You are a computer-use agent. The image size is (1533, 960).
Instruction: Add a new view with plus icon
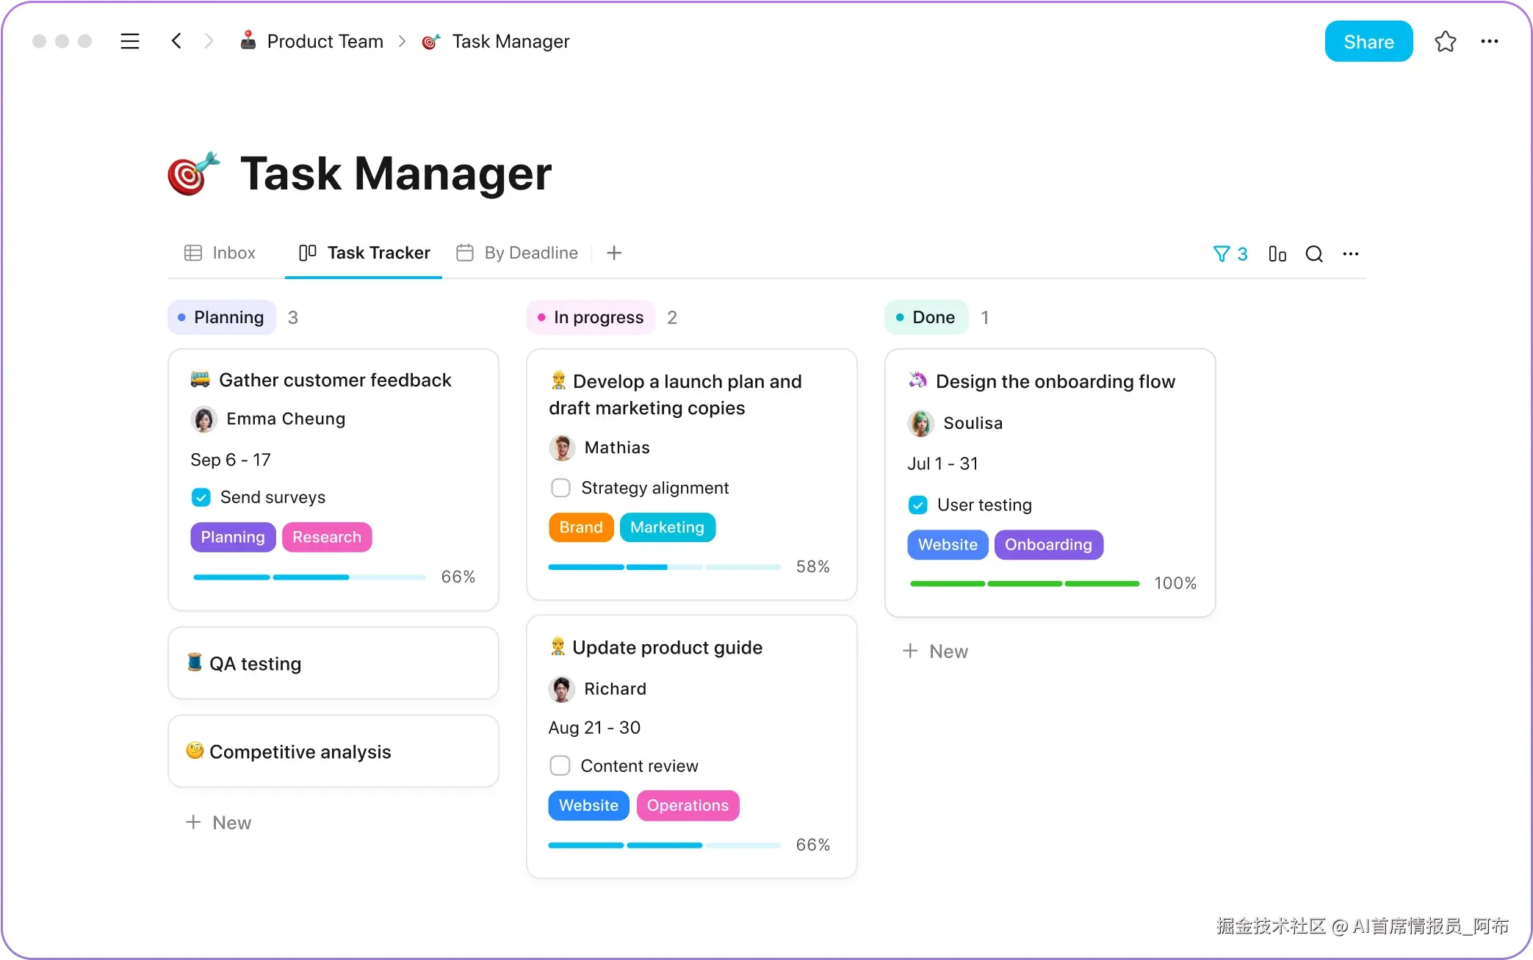click(614, 253)
